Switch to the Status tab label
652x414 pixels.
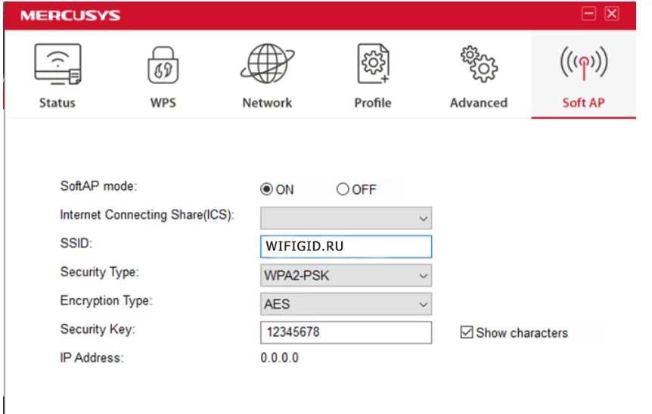tap(57, 103)
